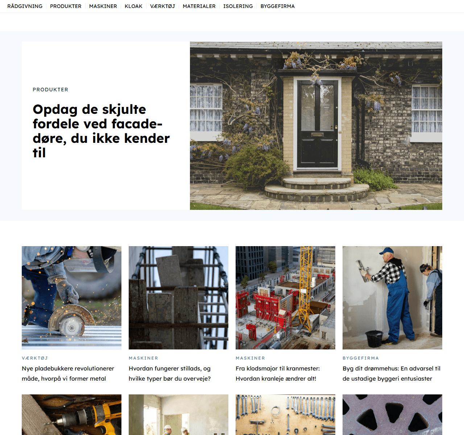Open BYGGEFIRMA in the top navigation
This screenshot has height=435, width=464.
click(x=277, y=6)
